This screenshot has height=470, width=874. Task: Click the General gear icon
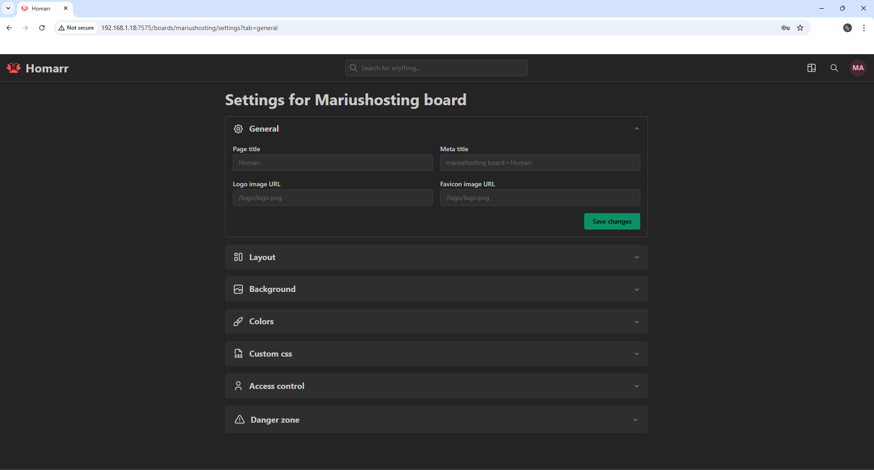pos(238,129)
